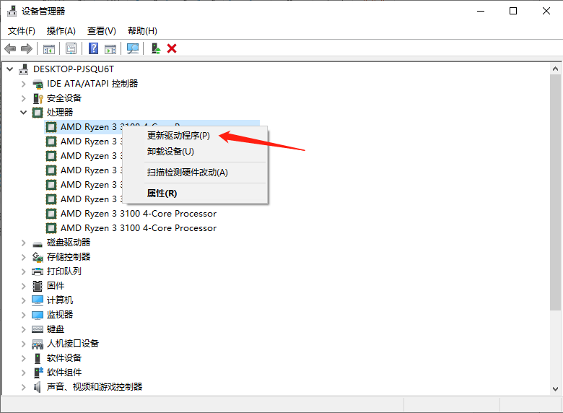Expand the 存储控制器 node
The height and width of the screenshot is (413, 563).
[24, 257]
